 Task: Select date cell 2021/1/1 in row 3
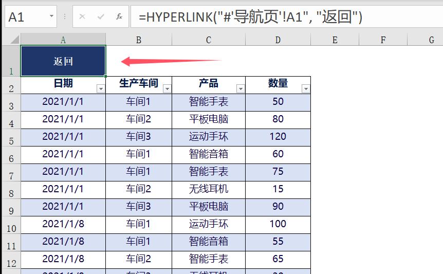[x=63, y=102]
